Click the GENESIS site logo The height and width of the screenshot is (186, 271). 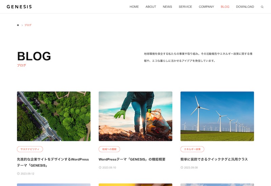[19, 7]
